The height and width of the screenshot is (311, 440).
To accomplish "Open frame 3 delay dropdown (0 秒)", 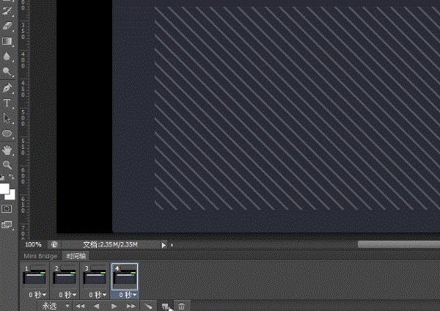I will click(98, 295).
